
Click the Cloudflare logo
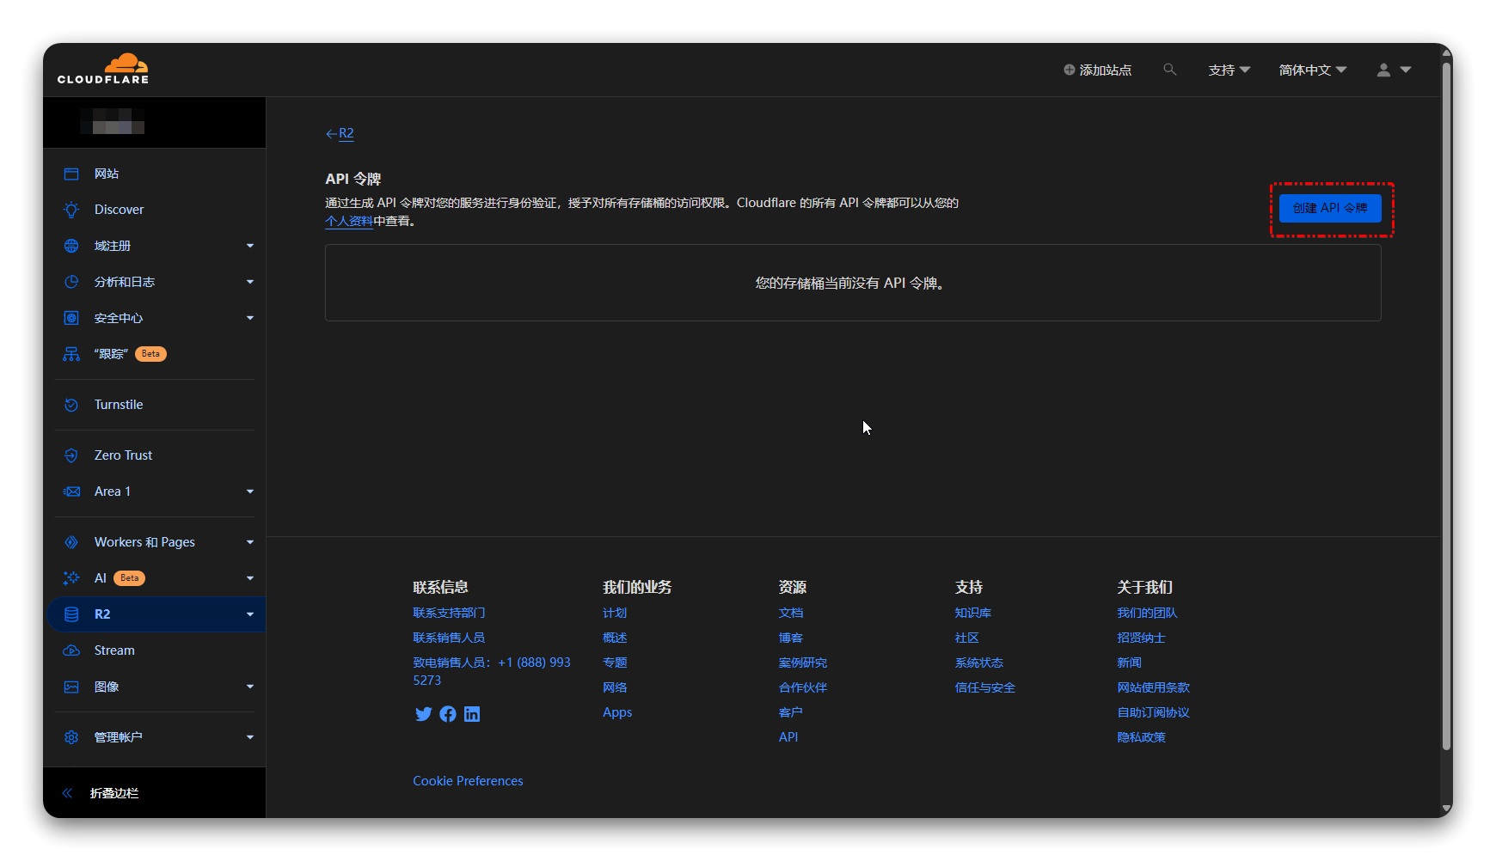click(103, 69)
